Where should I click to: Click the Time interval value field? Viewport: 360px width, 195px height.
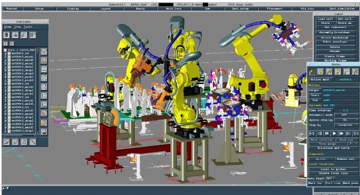345,110
